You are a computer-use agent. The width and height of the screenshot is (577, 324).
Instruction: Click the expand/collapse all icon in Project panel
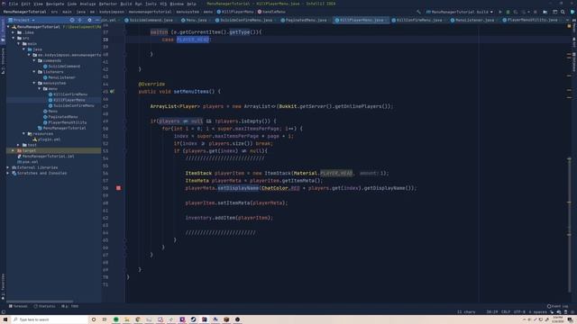(80, 20)
